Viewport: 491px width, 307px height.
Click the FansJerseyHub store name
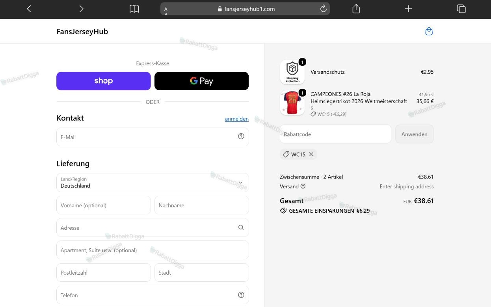[82, 32]
